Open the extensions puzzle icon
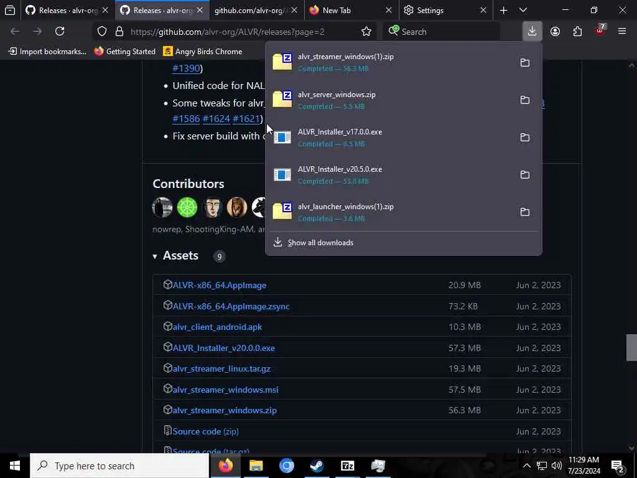The image size is (637, 478). point(577,31)
